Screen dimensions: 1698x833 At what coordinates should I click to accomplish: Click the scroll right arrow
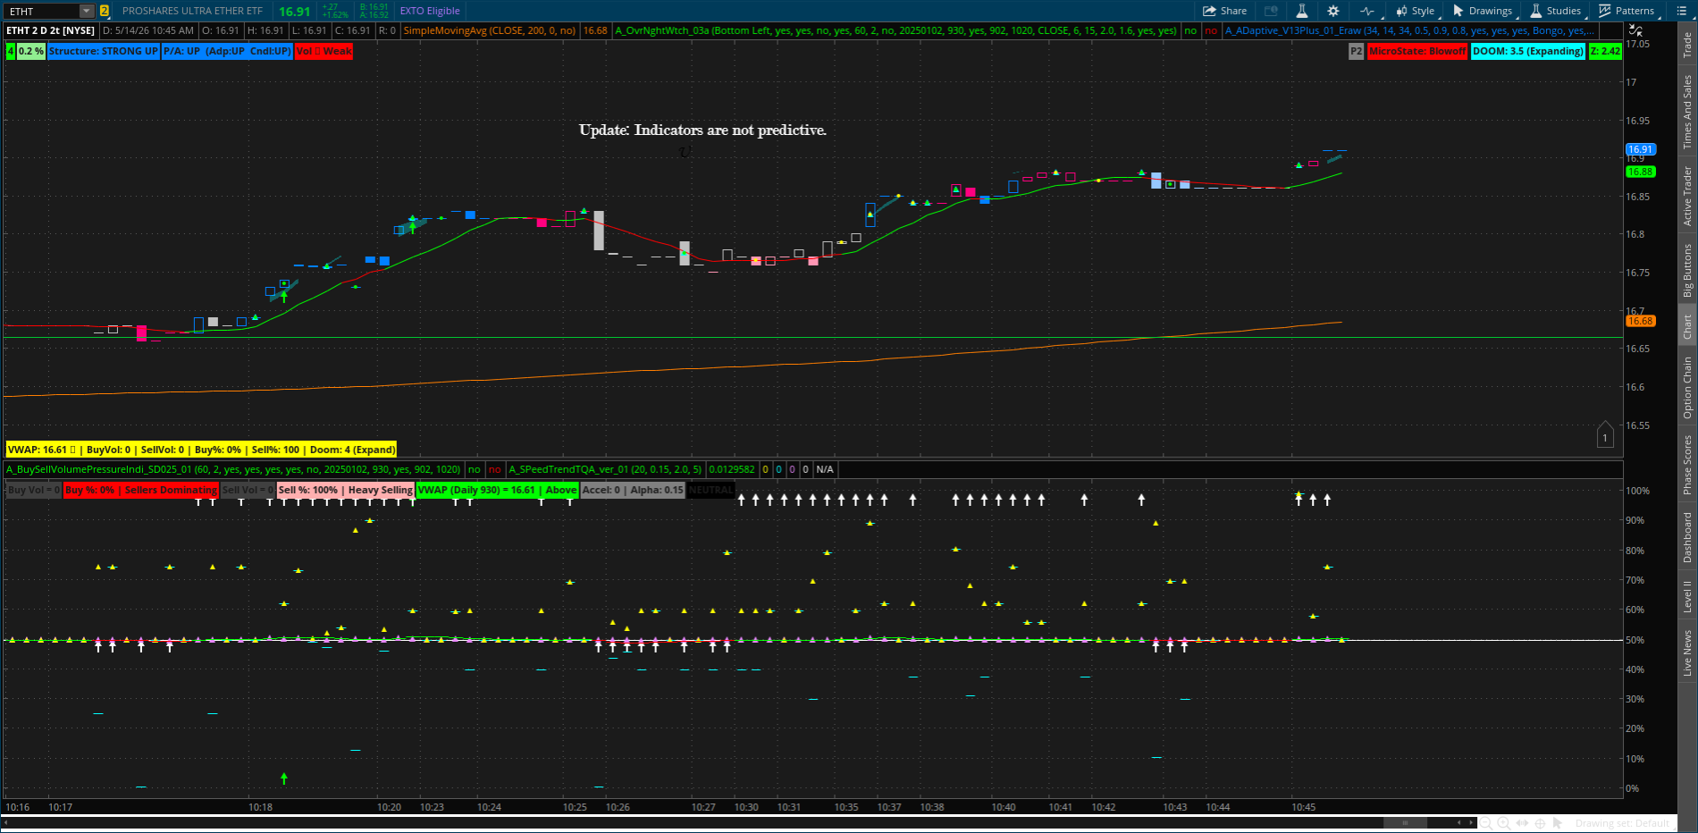[1472, 823]
